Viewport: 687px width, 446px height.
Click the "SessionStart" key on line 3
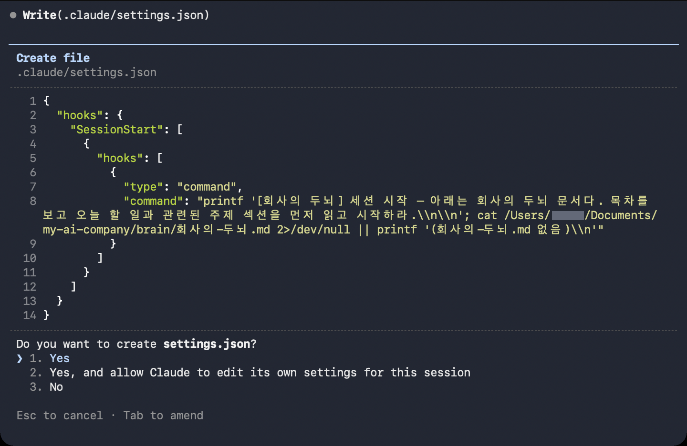point(116,130)
